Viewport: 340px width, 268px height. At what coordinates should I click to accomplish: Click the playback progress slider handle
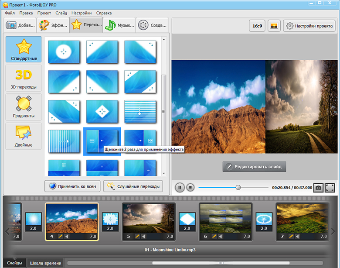click(x=238, y=187)
